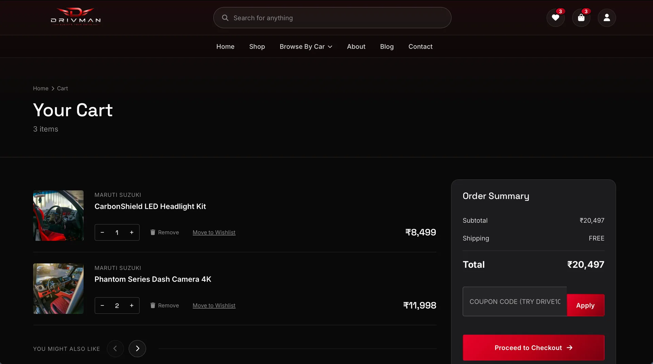Click the Home breadcrumb link
The height and width of the screenshot is (364, 653).
point(40,88)
